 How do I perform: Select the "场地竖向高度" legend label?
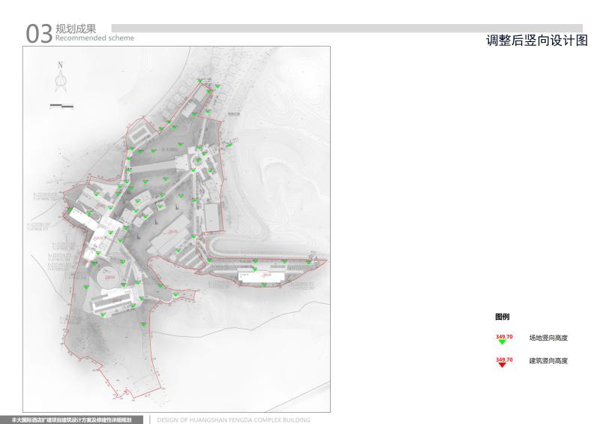tap(547, 338)
